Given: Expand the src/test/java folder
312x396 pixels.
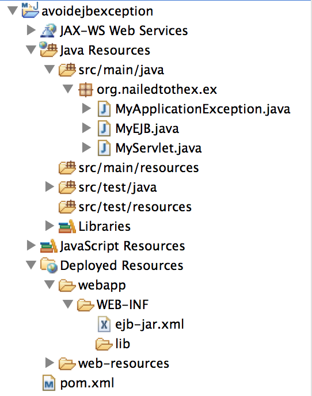Looking at the screenshot, I should (x=50, y=187).
